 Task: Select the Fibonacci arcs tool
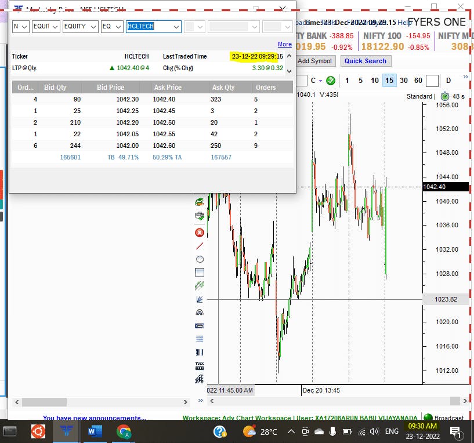pyautogui.click(x=200, y=312)
